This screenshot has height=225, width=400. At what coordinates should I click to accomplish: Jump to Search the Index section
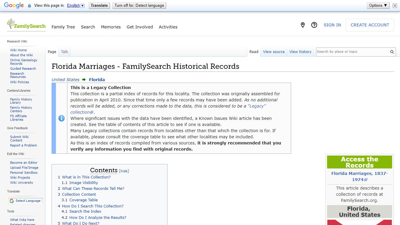tap(85, 212)
